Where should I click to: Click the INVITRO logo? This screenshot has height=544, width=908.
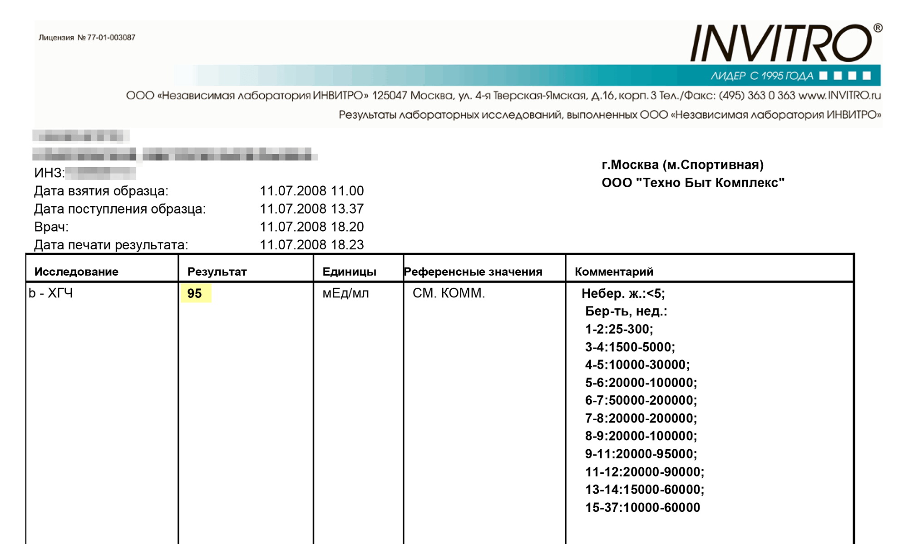[x=786, y=43]
